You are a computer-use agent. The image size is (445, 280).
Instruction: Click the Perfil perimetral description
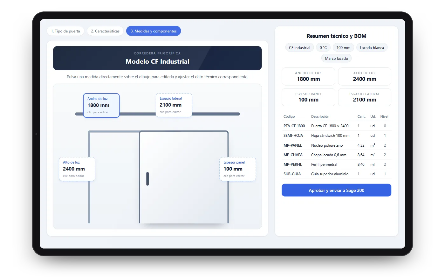point(324,164)
